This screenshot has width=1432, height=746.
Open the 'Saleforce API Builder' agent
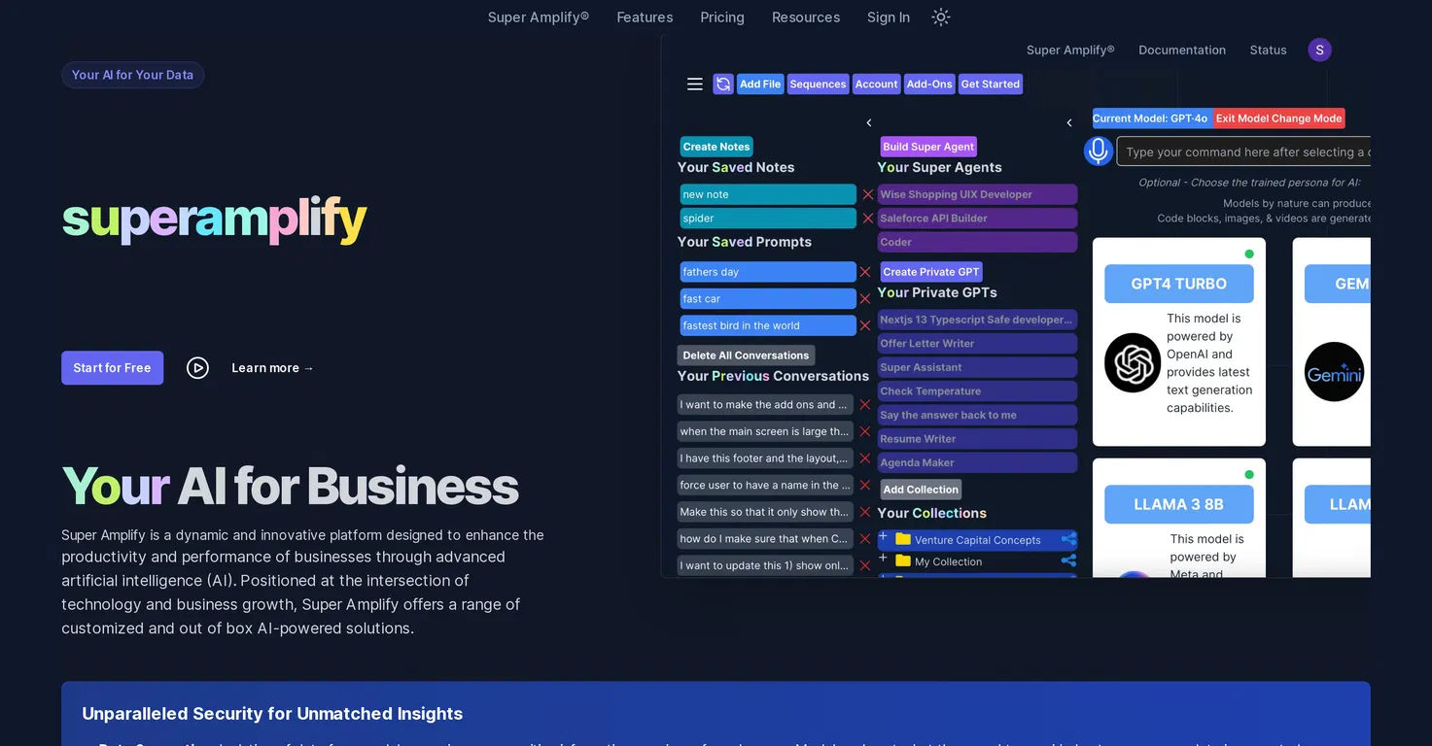(x=977, y=219)
